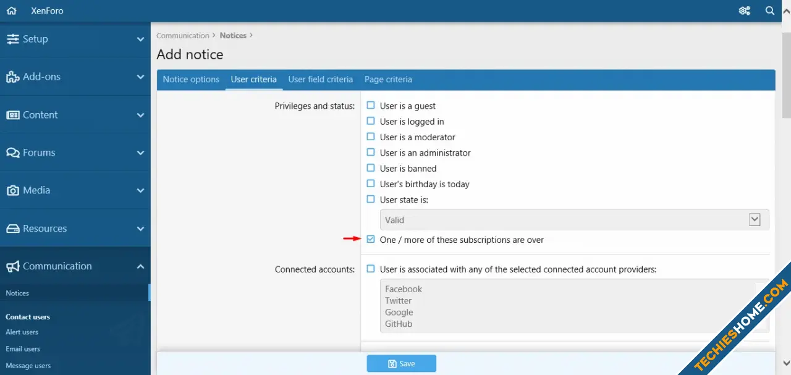
Task: Check 'User is a moderator' option
Action: click(x=371, y=137)
